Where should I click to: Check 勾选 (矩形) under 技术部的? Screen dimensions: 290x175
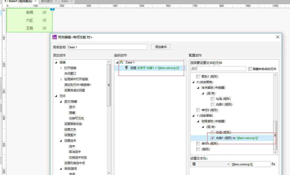click(212, 99)
